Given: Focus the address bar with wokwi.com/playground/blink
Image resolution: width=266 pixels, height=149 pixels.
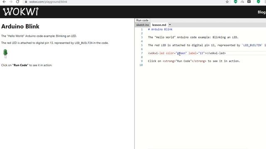Looking at the screenshot, I should tap(48, 2).
